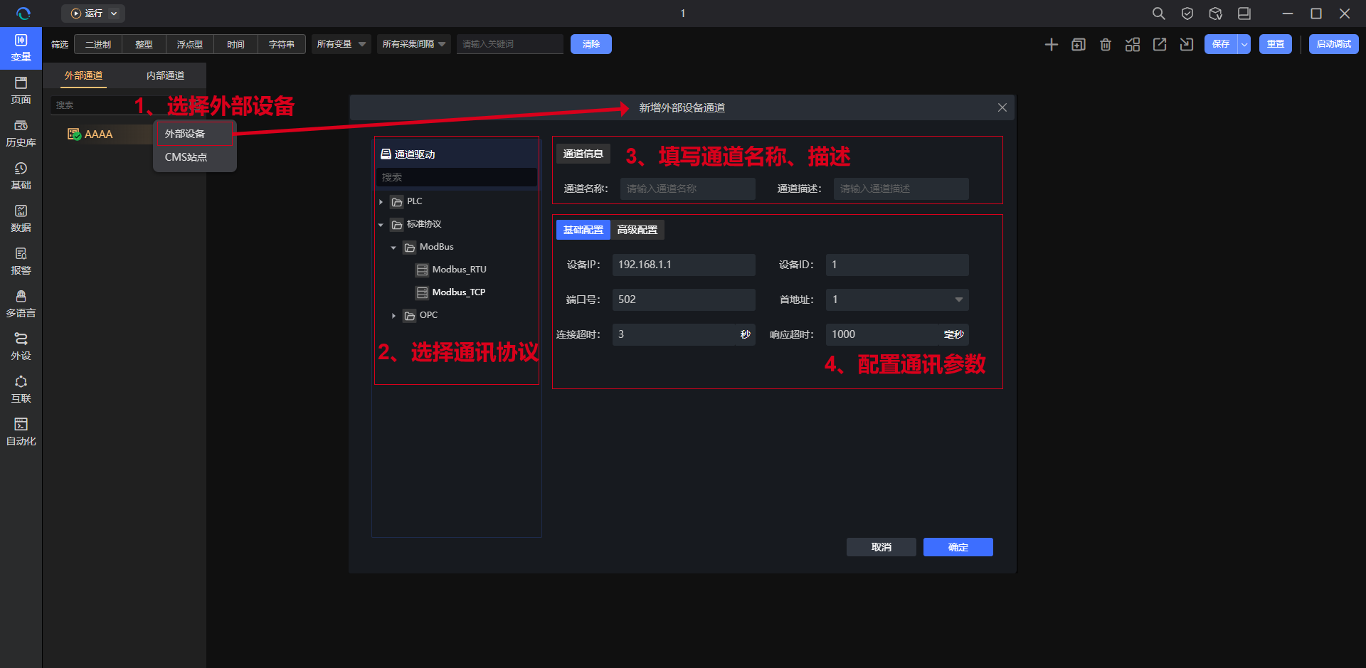The height and width of the screenshot is (668, 1366).
Task: Collapse the 标准协议 folder
Action: (381, 225)
